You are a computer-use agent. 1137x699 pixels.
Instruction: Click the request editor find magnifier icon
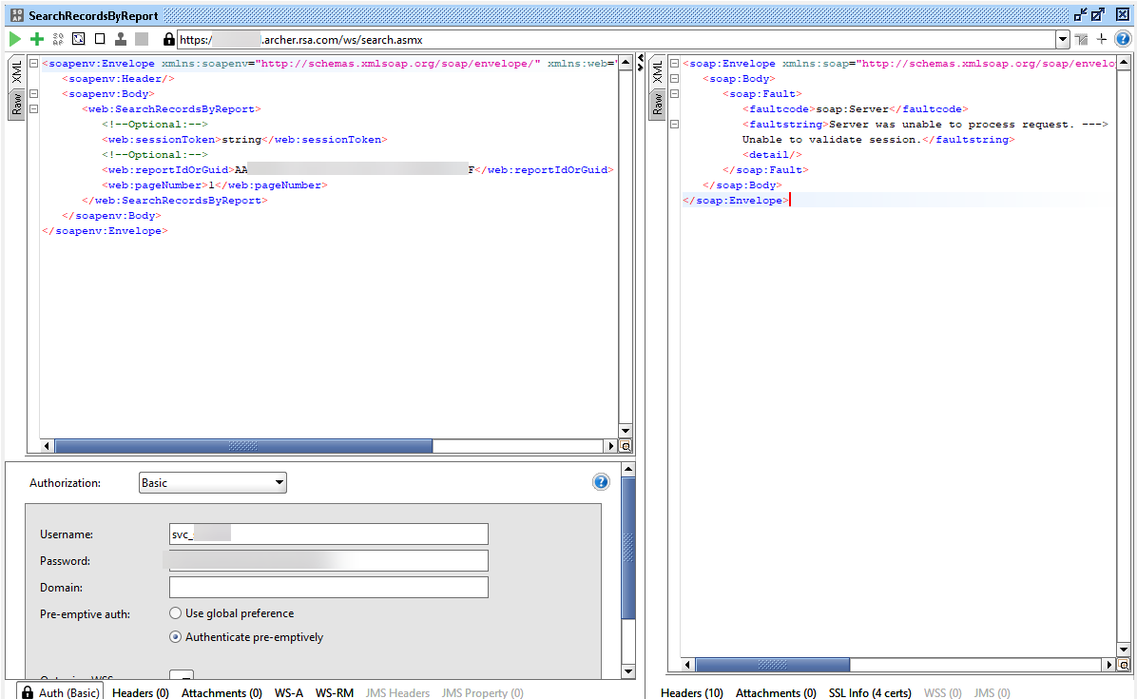pyautogui.click(x=626, y=446)
